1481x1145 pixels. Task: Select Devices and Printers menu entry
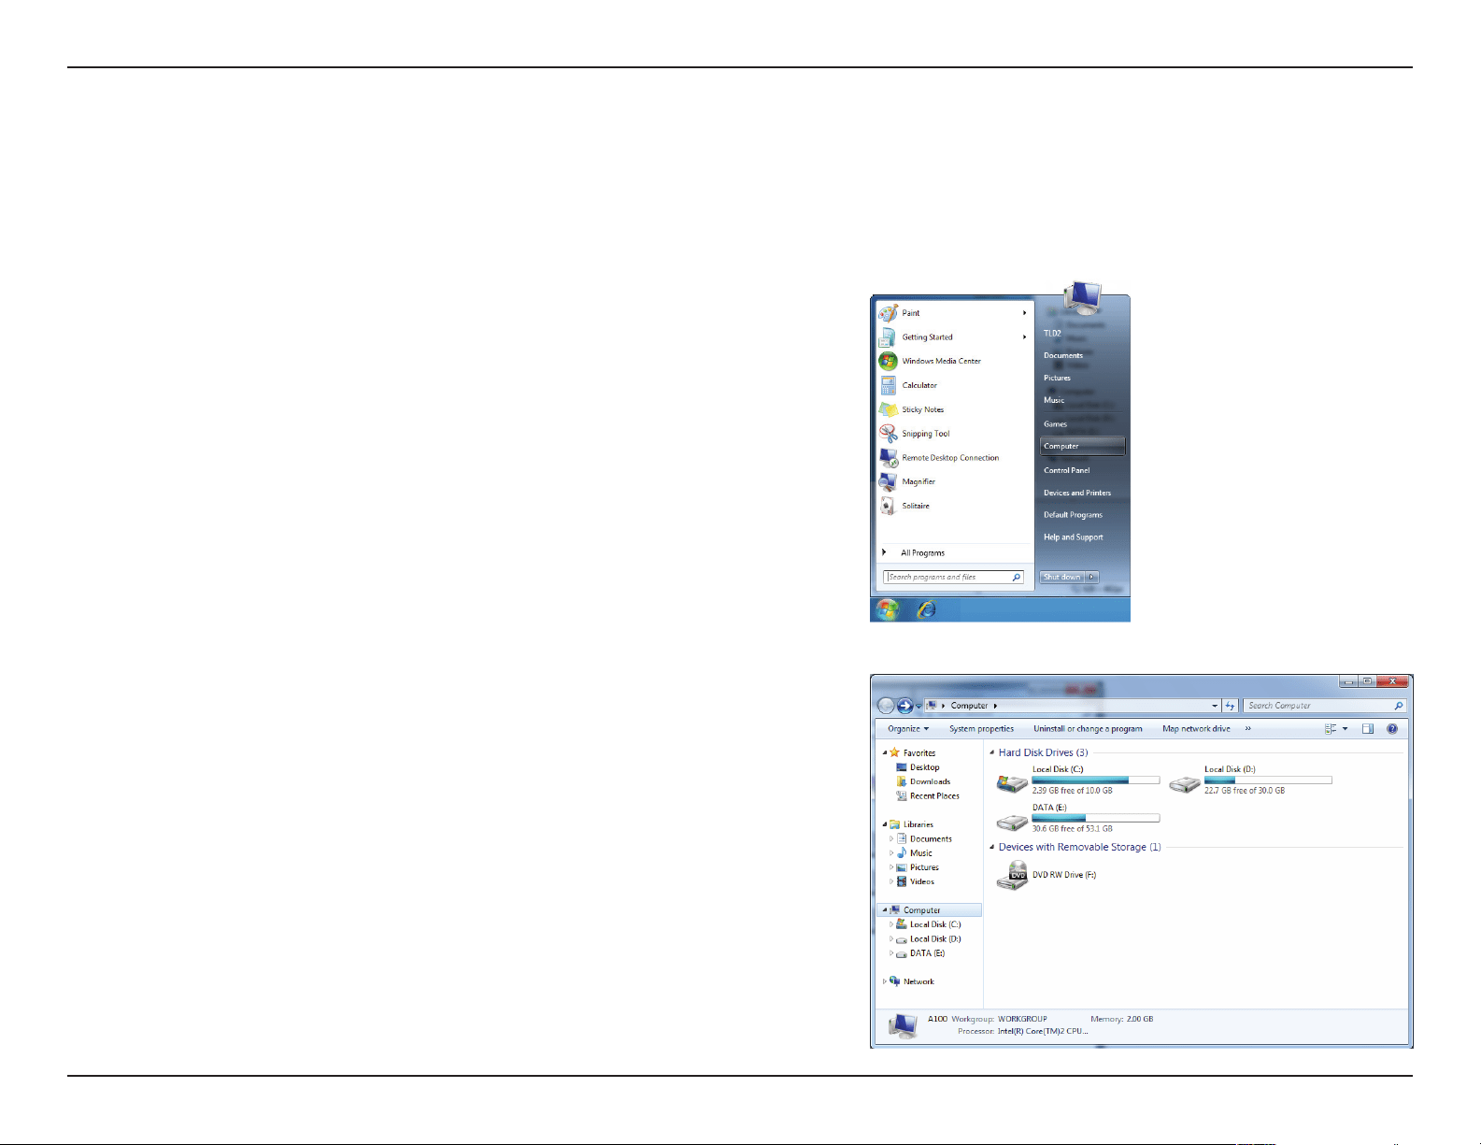(x=1077, y=493)
